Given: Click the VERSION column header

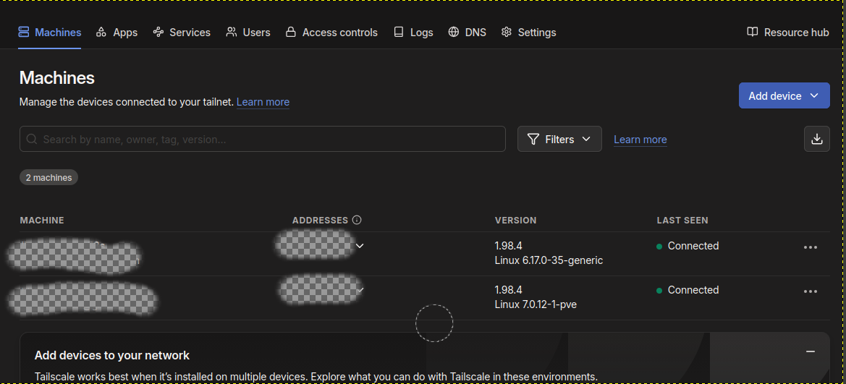Looking at the screenshot, I should pyautogui.click(x=515, y=220).
